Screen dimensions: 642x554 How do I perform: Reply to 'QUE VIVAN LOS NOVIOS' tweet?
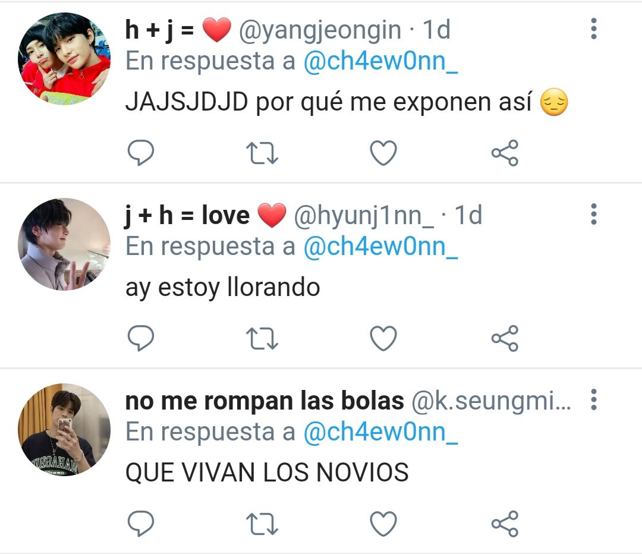click(x=141, y=524)
